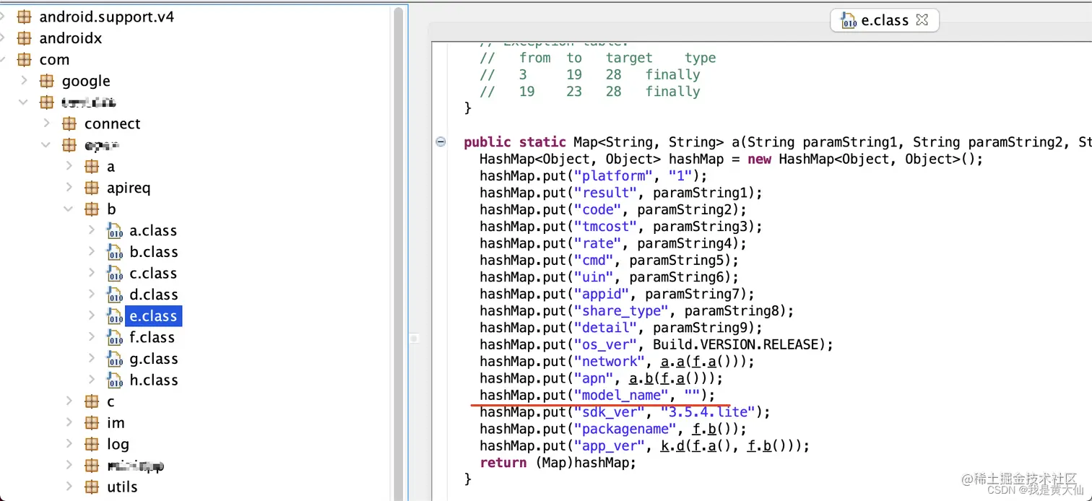1092x501 pixels.
Task: Click the com package icon
Action: click(x=25, y=59)
